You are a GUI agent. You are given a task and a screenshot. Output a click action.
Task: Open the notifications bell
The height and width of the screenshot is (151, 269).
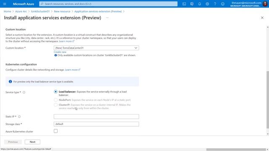coord(200,4)
